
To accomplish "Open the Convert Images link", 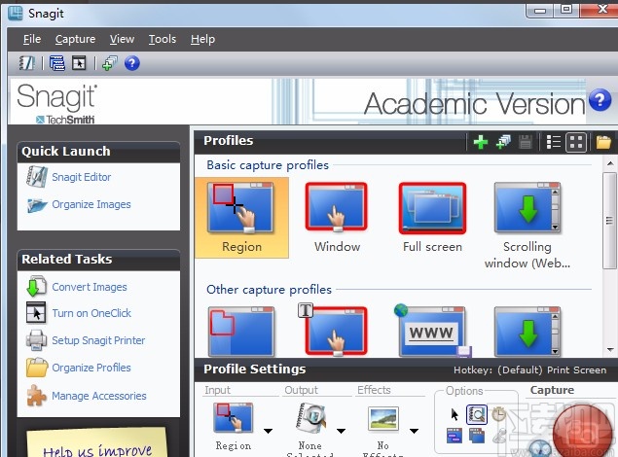I will pos(90,287).
